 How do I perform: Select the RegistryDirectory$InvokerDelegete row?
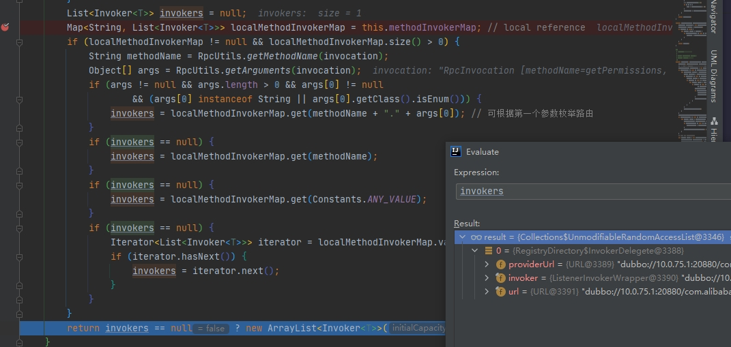pyautogui.click(x=592, y=251)
